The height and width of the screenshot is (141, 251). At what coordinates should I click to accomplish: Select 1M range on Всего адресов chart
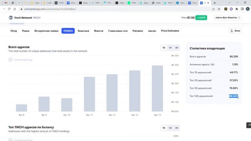click(170, 48)
